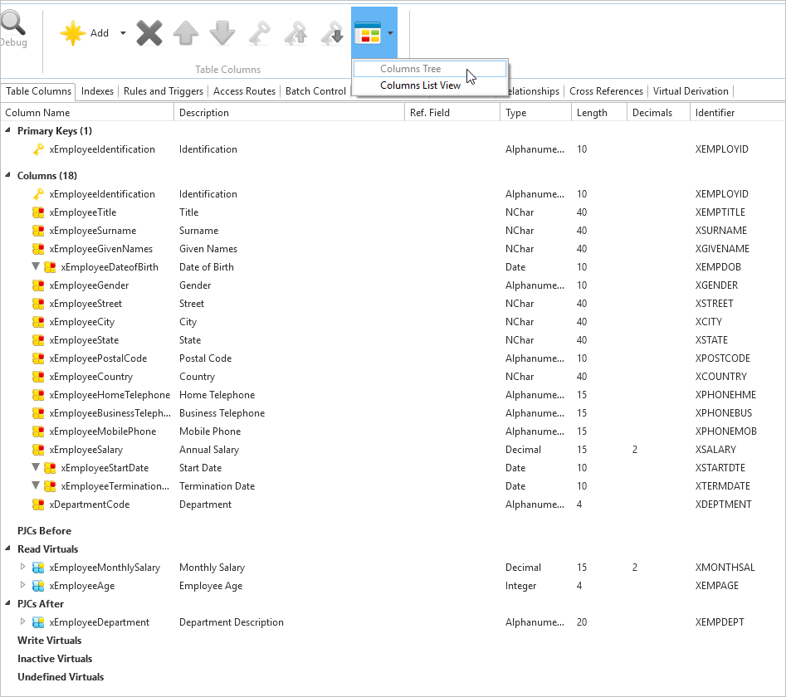Switch to the Virtual Derivation tab
The height and width of the screenshot is (697, 786).
691,91
